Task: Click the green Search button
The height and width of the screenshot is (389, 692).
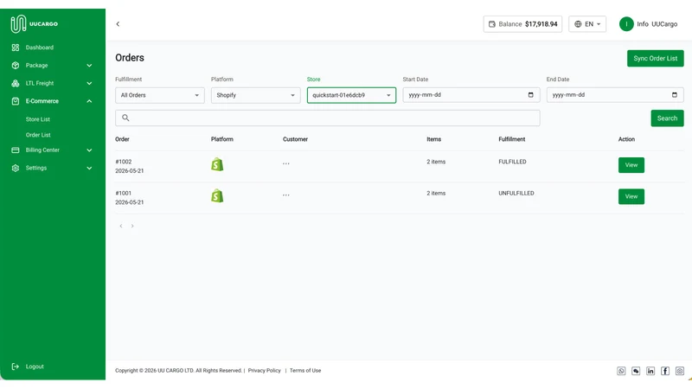Action: [x=667, y=118]
